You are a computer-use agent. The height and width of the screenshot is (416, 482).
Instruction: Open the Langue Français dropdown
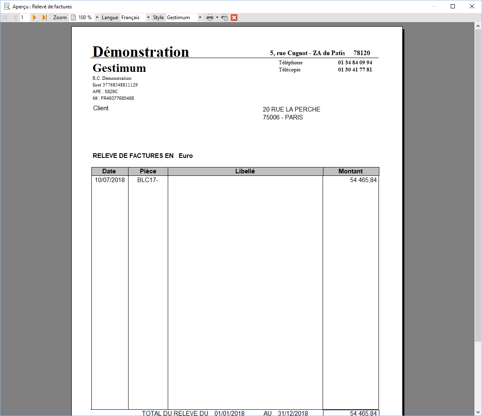(148, 18)
